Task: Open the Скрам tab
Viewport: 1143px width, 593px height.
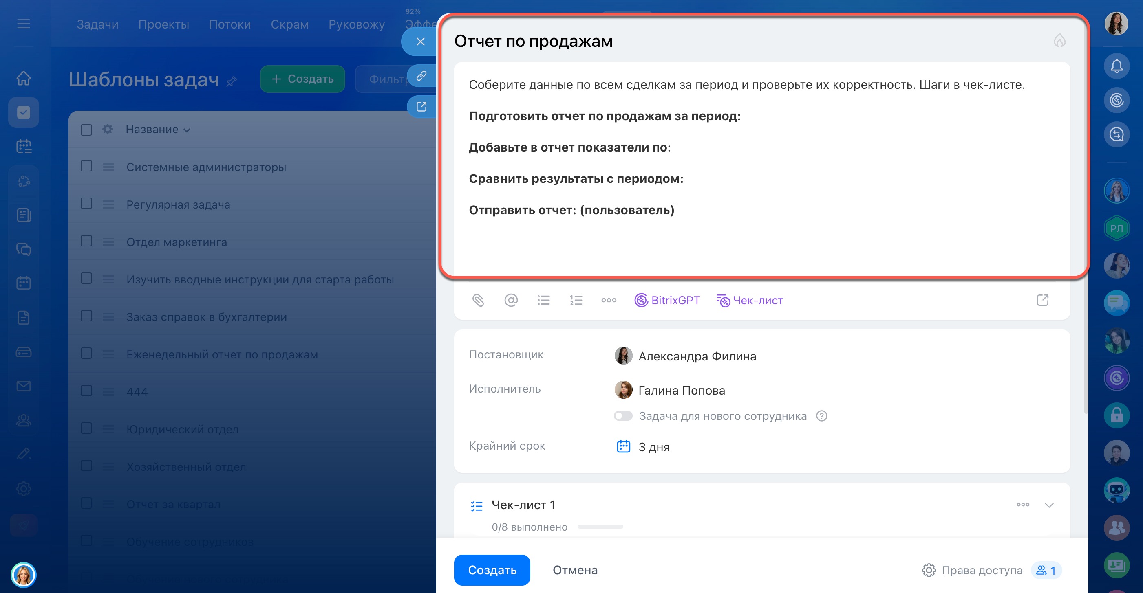Action: (289, 24)
